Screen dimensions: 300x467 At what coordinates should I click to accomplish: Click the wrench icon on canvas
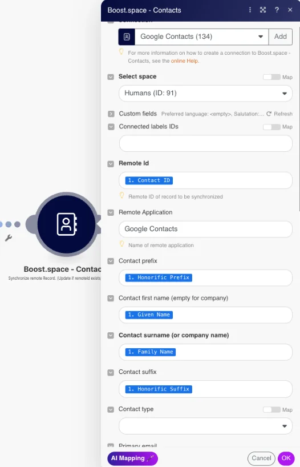9,238
